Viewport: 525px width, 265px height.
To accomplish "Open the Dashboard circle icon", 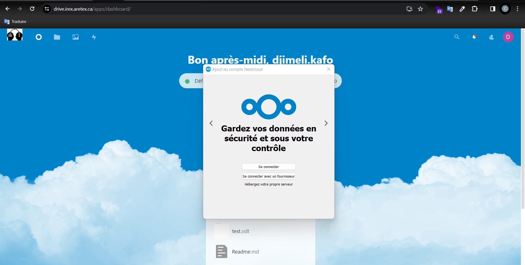I will 39,37.
